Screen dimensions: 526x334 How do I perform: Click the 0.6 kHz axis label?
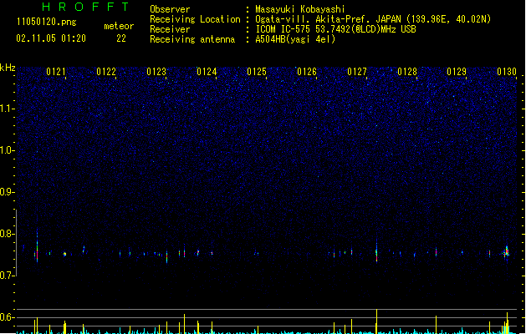(7, 317)
